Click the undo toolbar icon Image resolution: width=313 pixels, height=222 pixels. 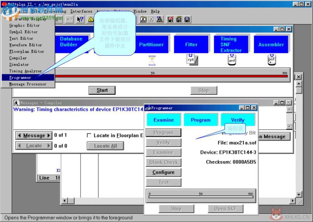(69, 19)
